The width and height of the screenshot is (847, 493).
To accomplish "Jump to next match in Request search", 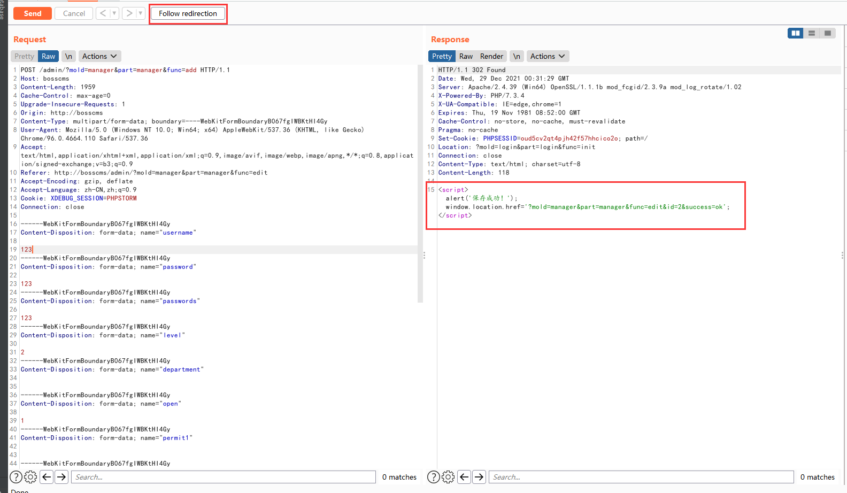I will (61, 477).
